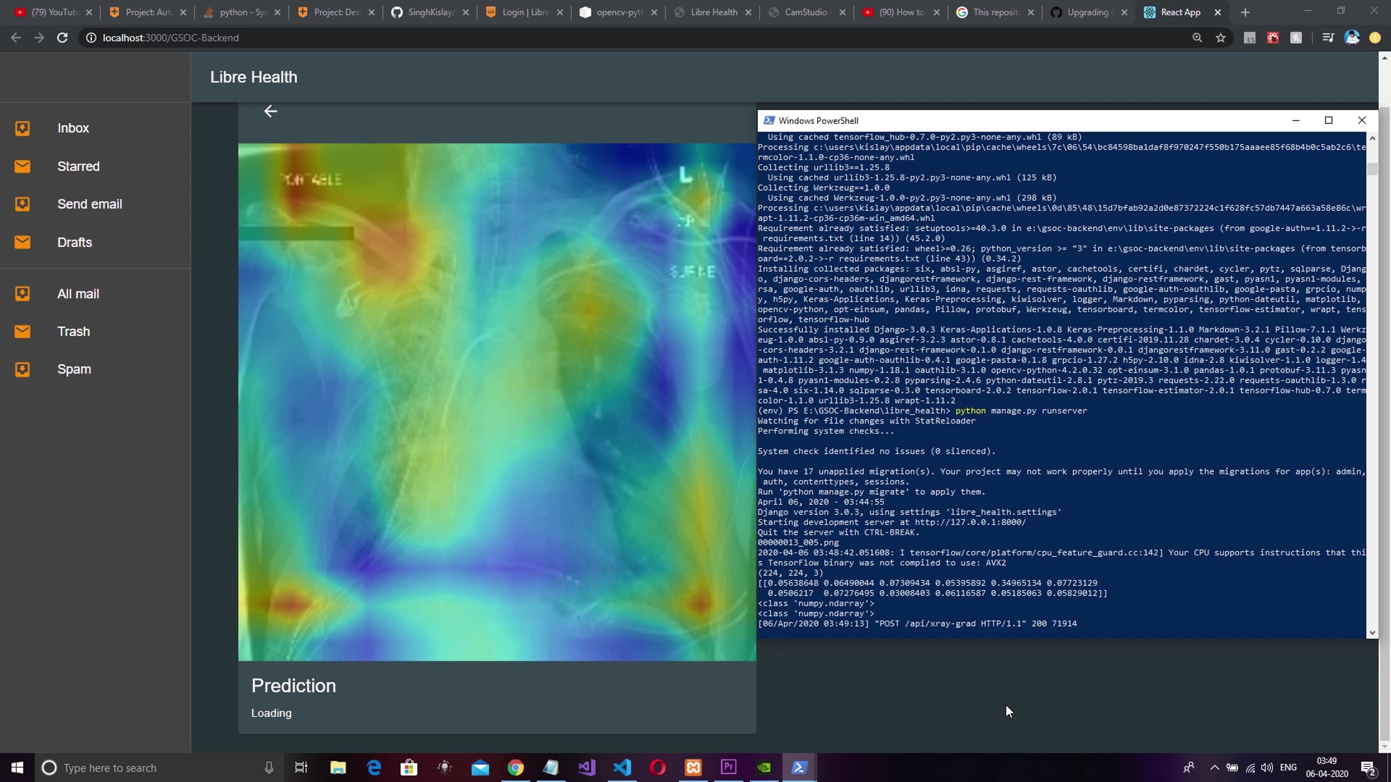1391x782 pixels.
Task: Open the zoom magnifier in address bar
Action: click(1197, 38)
